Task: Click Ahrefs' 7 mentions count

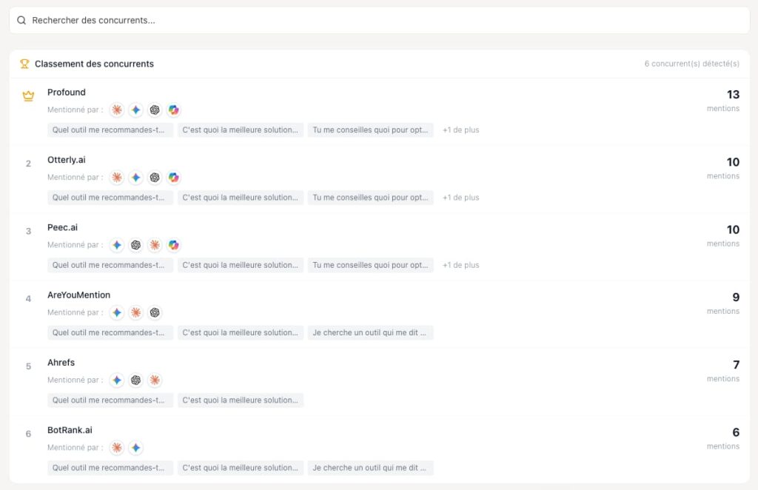Action: [737, 366]
